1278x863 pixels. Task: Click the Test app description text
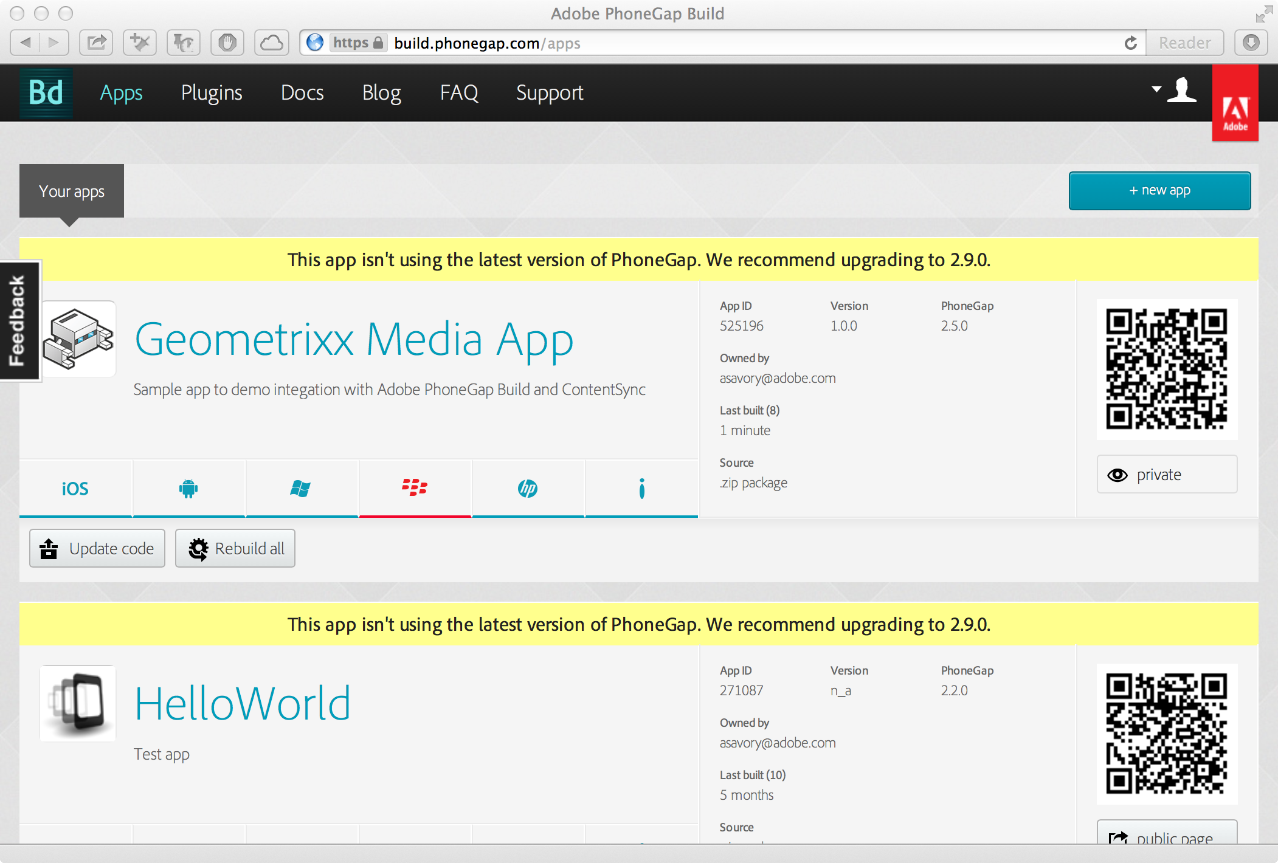tap(162, 754)
